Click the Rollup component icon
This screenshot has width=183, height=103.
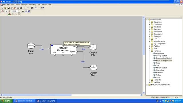(154, 75)
